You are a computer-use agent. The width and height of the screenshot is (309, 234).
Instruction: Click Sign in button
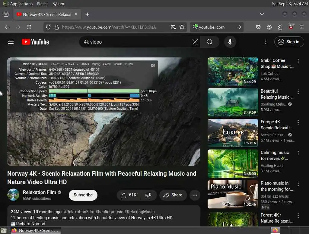pos(289,42)
